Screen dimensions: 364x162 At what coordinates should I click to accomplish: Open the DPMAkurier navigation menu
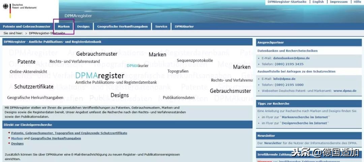click(x=184, y=27)
